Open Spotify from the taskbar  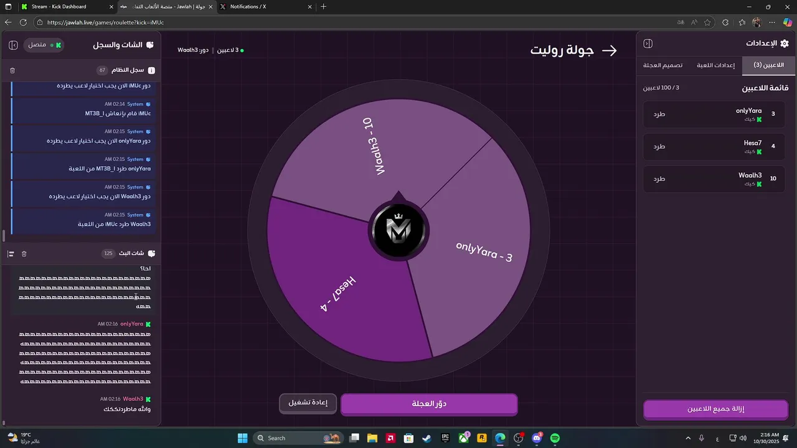555,438
